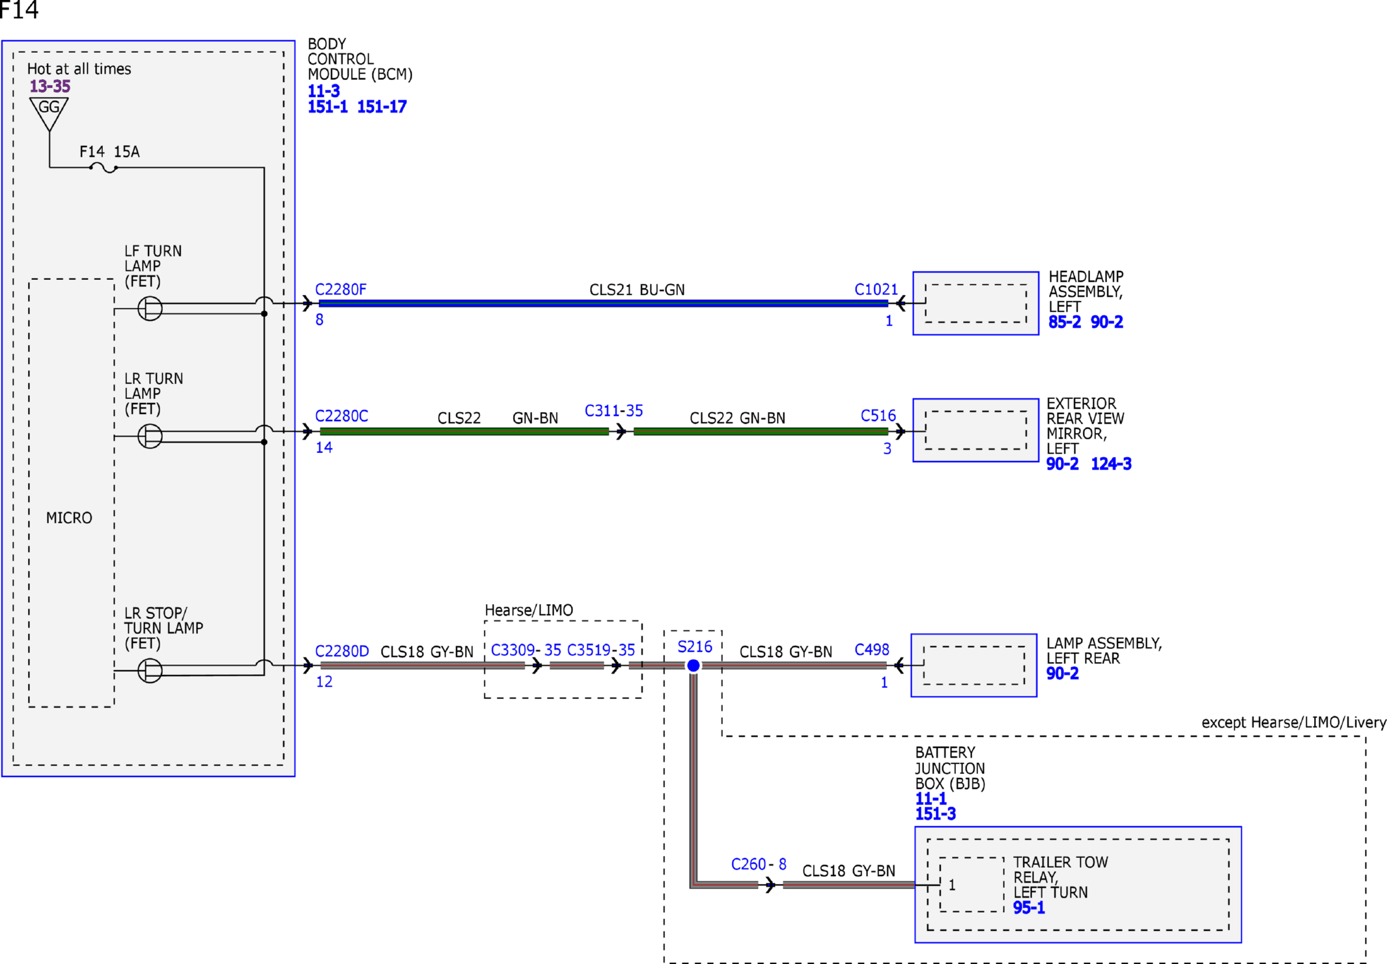1387x964 pixels.
Task: Click the F14 15A fuse symbol
Action: (x=103, y=168)
